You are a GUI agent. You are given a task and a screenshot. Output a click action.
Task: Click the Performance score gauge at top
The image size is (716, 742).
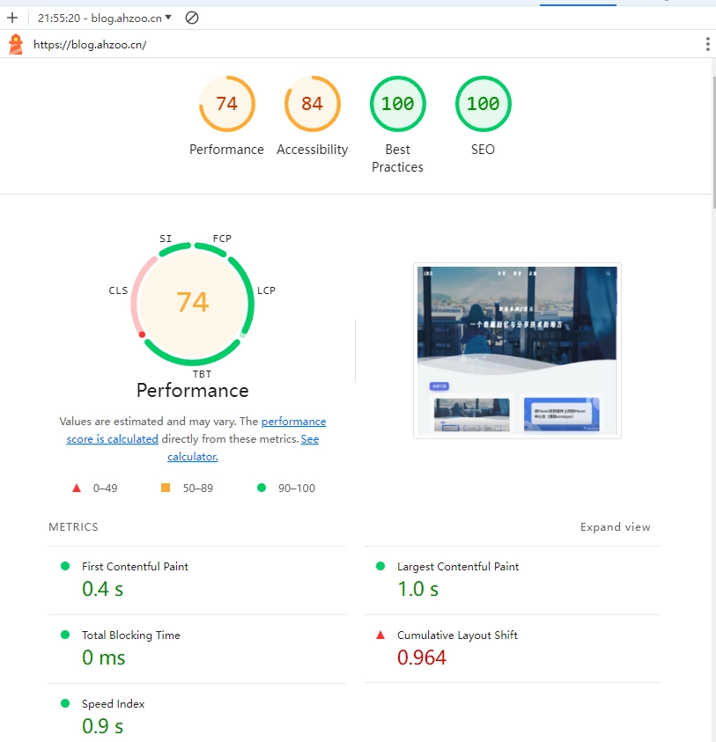pos(226,104)
